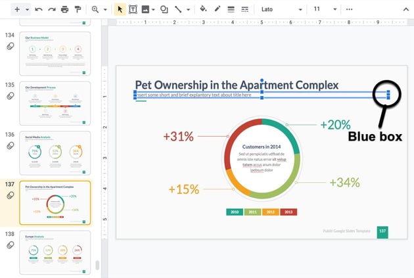414x278 pixels.
Task: Open the Lato font dropdown
Action: (281, 10)
